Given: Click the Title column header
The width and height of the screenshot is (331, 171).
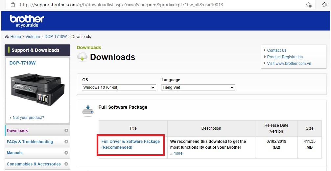Looking at the screenshot, I should pos(133,128).
